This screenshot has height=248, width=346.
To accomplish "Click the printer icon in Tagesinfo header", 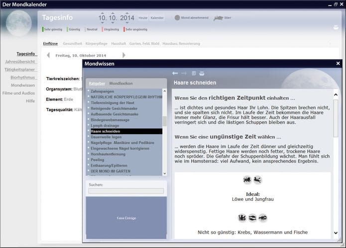I will [336, 27].
